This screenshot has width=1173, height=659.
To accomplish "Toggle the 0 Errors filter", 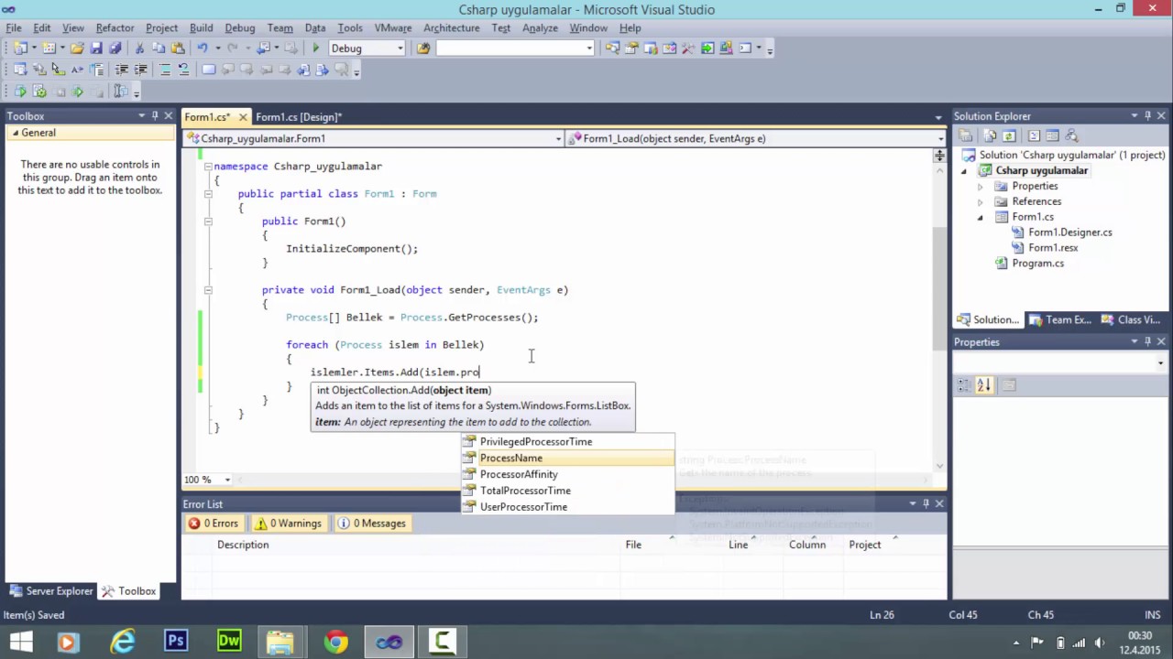I will [214, 524].
